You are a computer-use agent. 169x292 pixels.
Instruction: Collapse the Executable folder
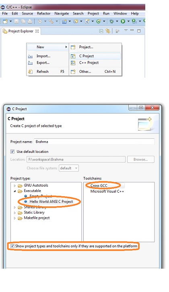(x=15, y=191)
